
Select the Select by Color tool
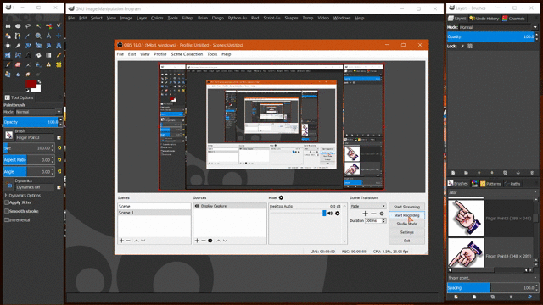point(49,26)
